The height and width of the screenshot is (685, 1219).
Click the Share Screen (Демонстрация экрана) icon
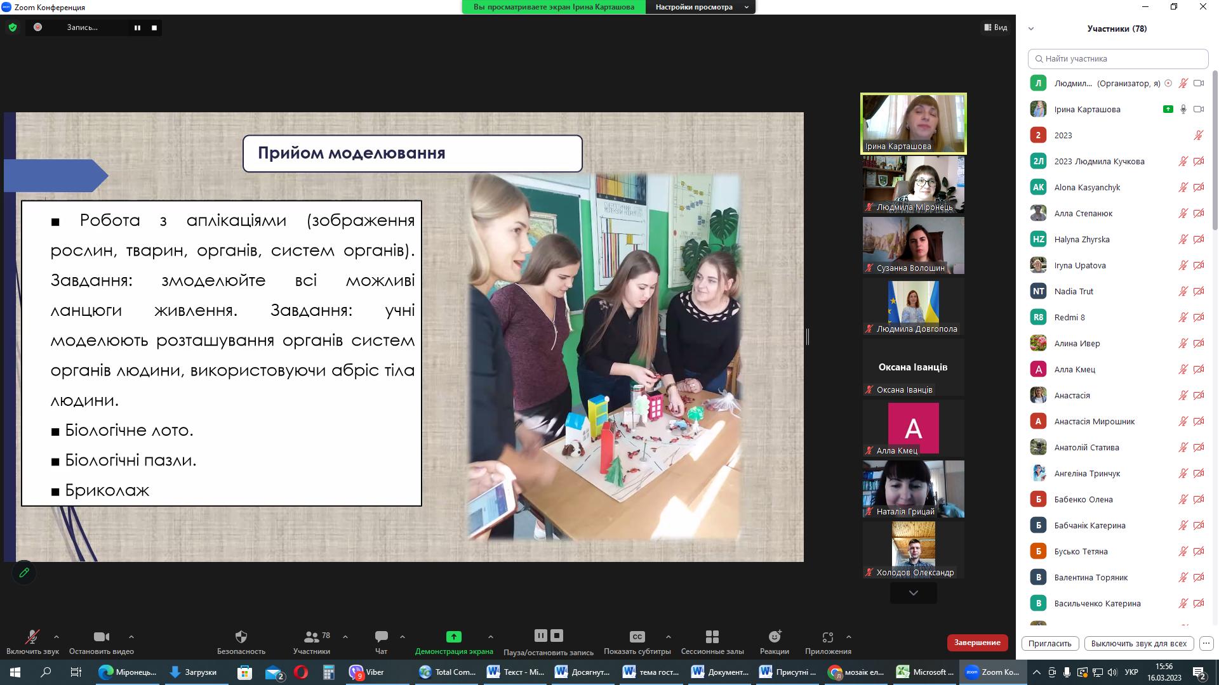point(453,637)
